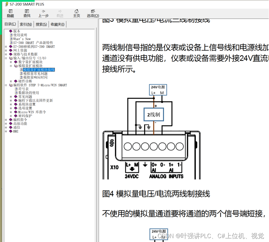The width and height of the screenshot is (269, 242).
Task: Switch to the 搜索(S) tab
Action: [41, 24]
